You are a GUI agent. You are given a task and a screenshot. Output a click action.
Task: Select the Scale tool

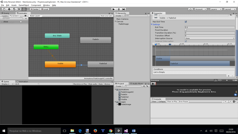pyautogui.click(x=19, y=9)
